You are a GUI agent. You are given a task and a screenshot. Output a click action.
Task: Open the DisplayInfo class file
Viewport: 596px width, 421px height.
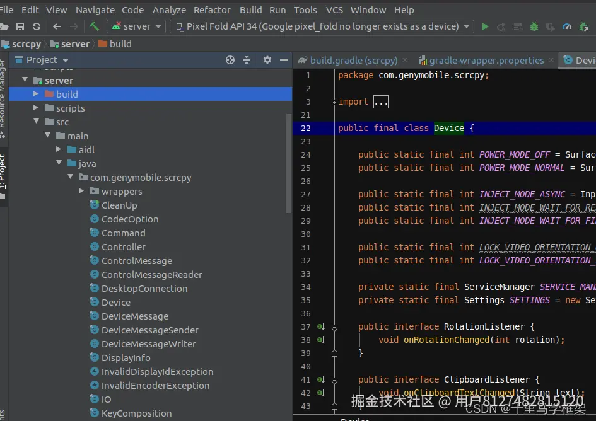(126, 358)
